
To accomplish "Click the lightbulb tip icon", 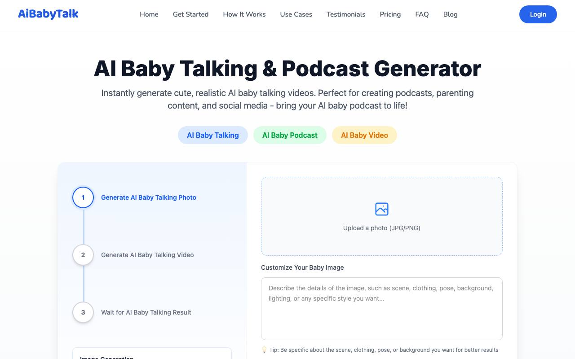I will 264,350.
